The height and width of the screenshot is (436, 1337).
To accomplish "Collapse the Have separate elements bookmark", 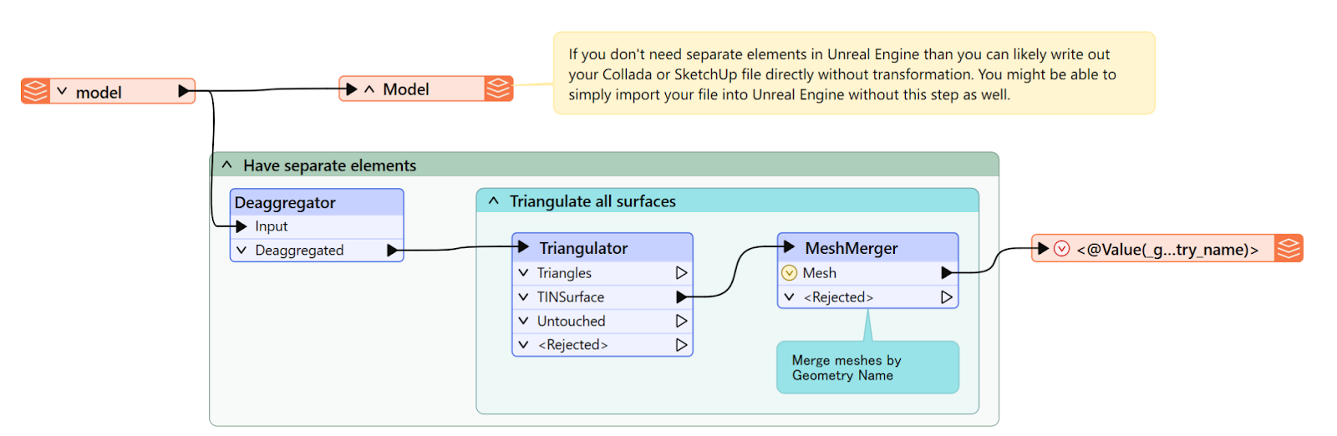I will click(226, 165).
